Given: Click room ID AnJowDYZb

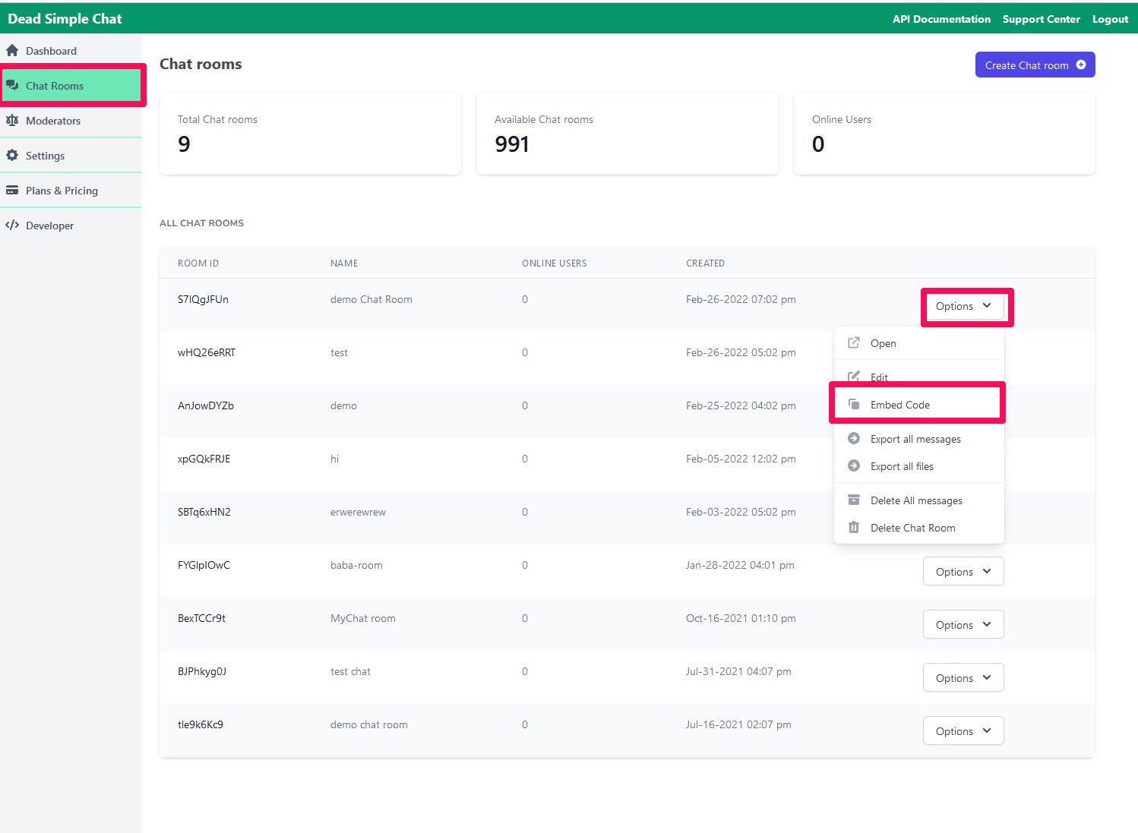Looking at the screenshot, I should click(x=206, y=405).
